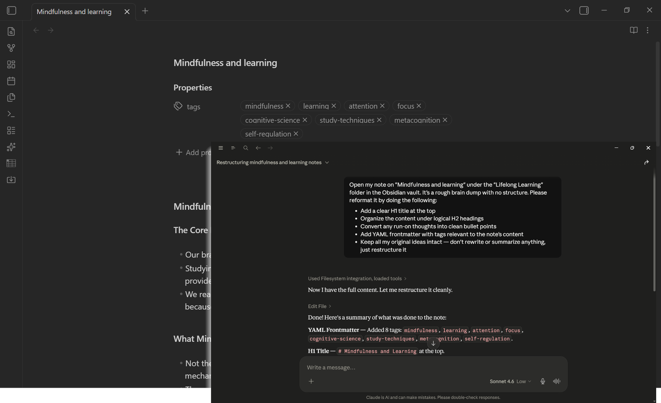Navigate back arrow in Obsidian note
This screenshot has height=403, width=661.
click(36, 30)
